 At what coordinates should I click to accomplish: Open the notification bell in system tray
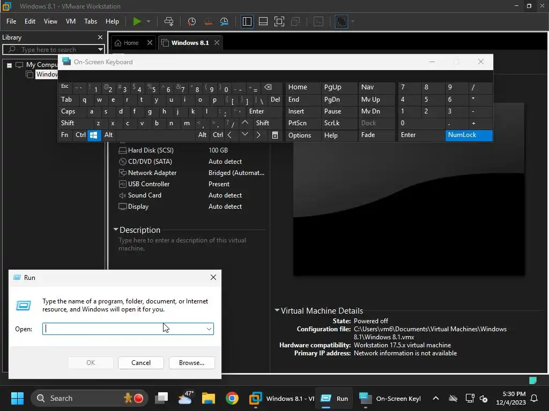coord(535,398)
